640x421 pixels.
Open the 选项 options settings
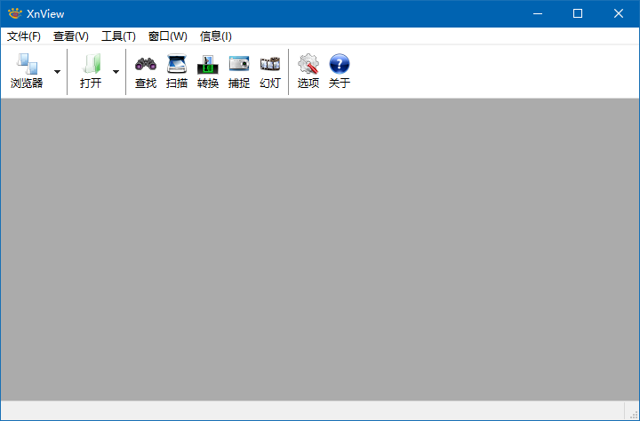[x=308, y=71]
